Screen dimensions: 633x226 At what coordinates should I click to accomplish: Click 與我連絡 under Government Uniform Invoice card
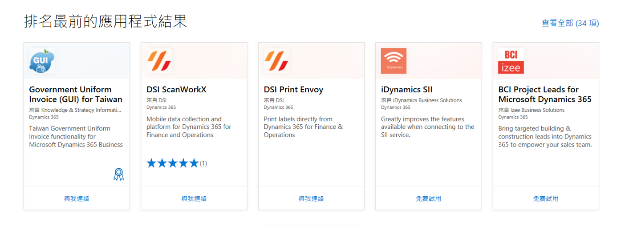click(x=77, y=198)
